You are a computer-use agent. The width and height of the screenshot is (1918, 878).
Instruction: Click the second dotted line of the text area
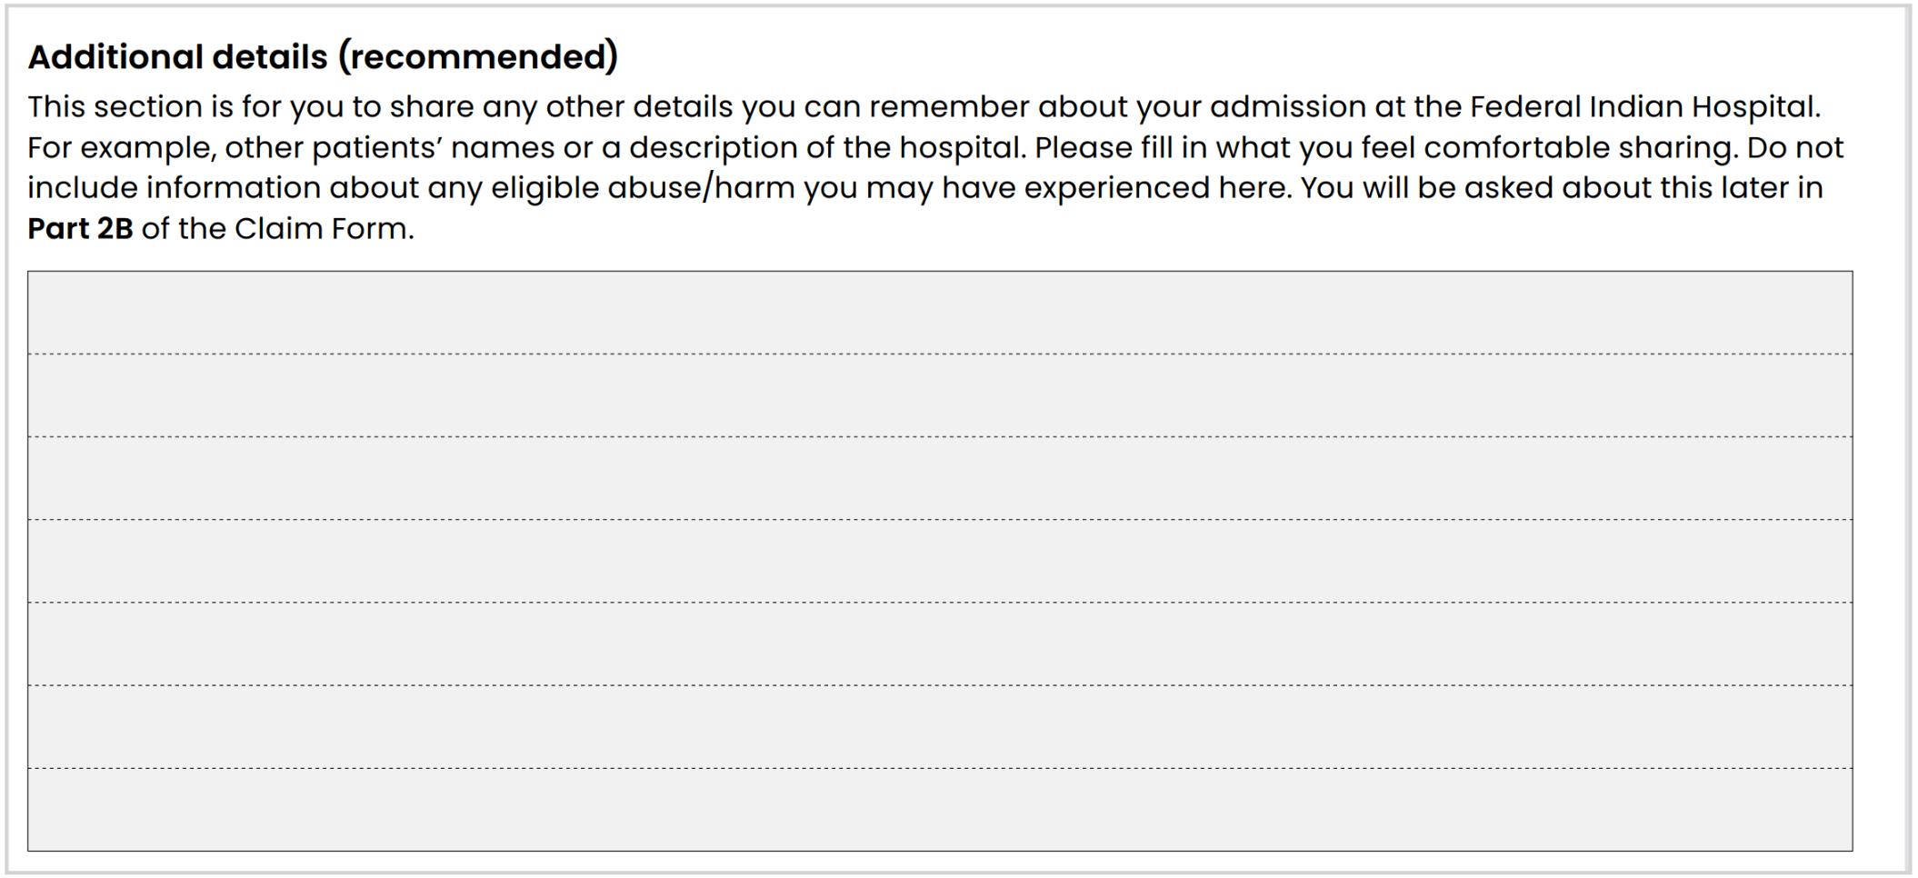pos(940,395)
